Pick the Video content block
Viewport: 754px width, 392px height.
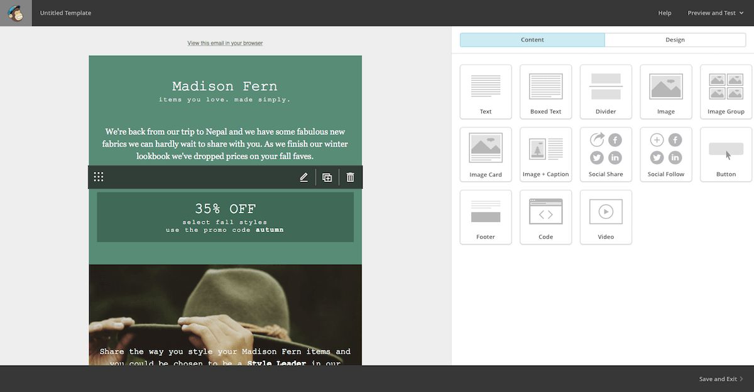606,217
